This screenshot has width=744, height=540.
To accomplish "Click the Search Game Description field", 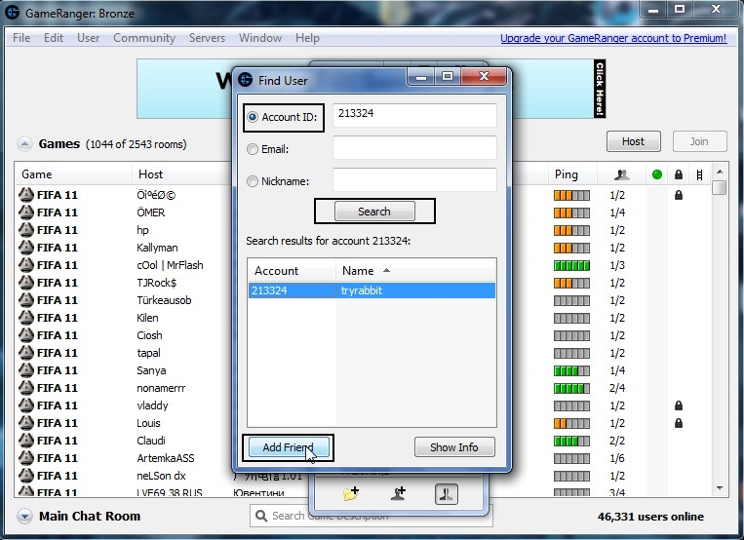I will (x=372, y=516).
